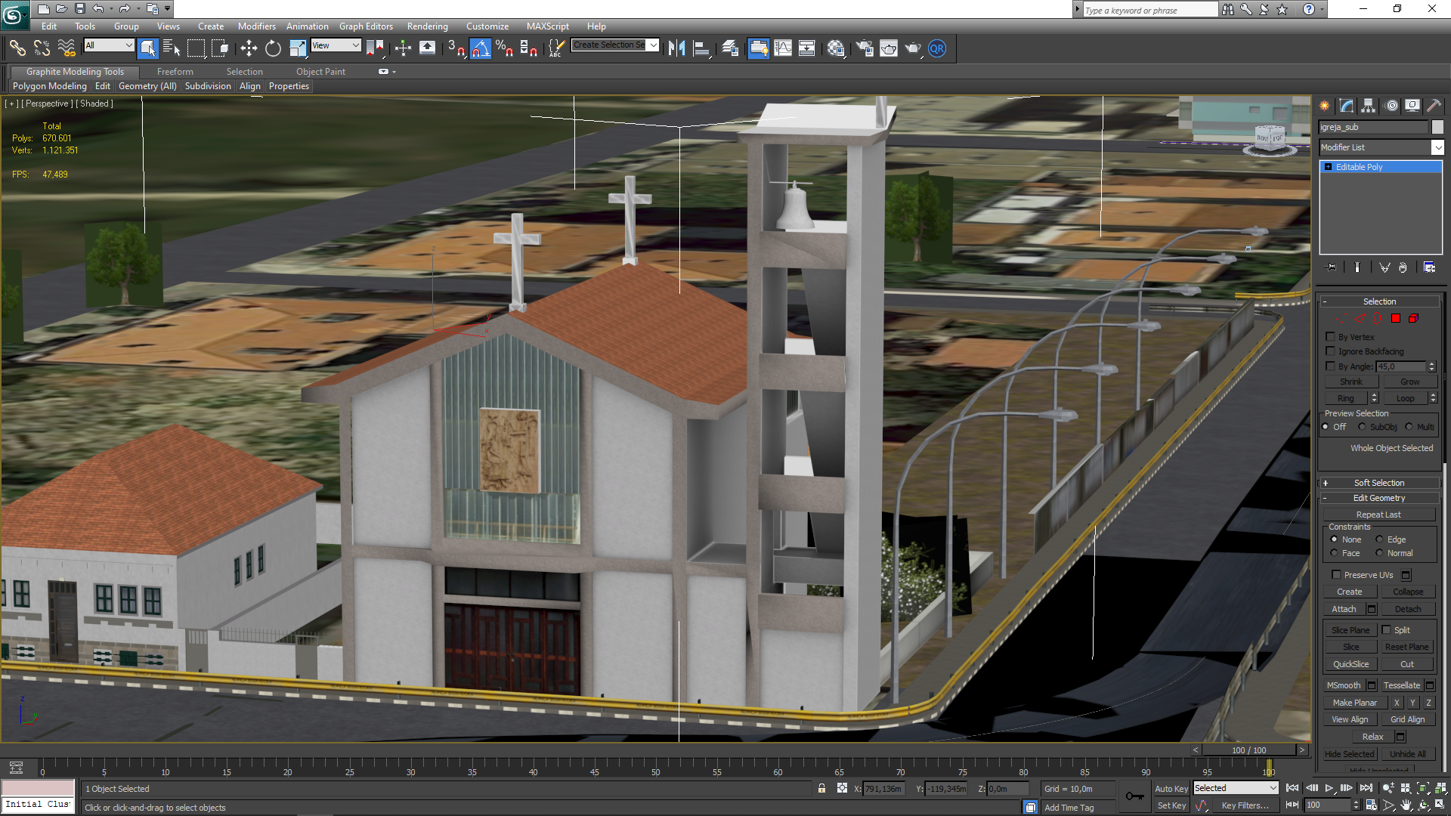This screenshot has height=816, width=1451.
Task: Click the Tessellate button
Action: [x=1402, y=685]
